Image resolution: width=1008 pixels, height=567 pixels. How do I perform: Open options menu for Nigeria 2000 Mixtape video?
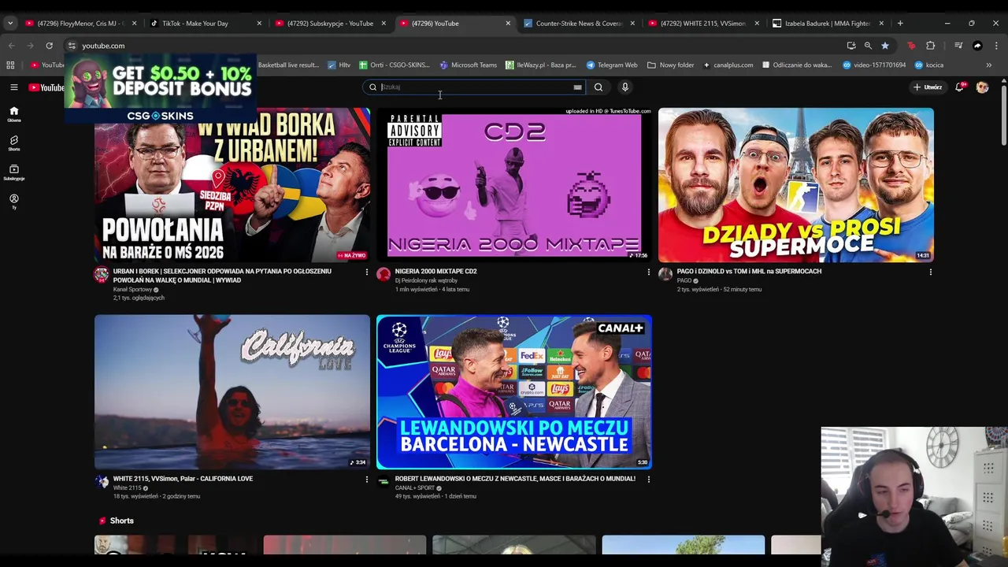click(x=648, y=272)
